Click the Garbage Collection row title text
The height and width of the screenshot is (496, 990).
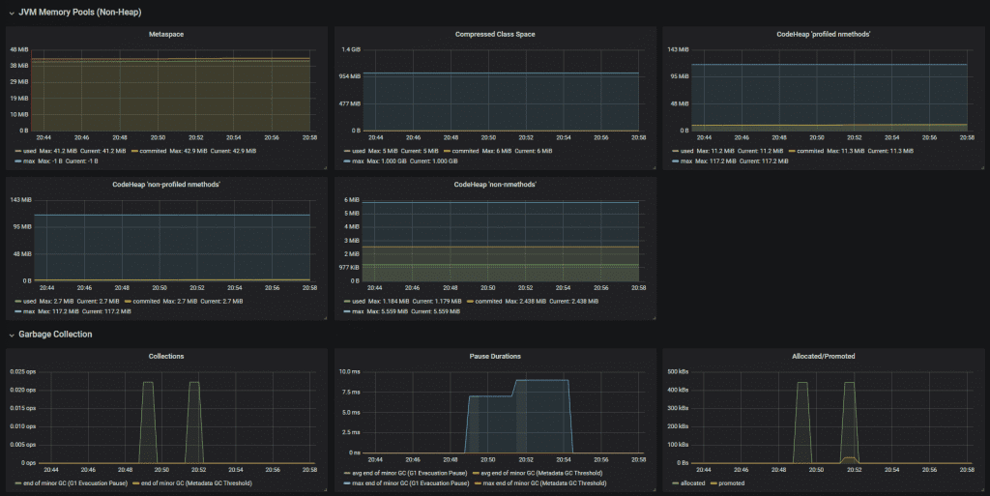56,335
